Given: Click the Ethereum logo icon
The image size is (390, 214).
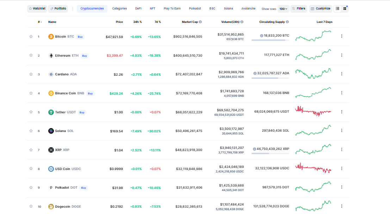Looking at the screenshot, I should pyautogui.click(x=51, y=56).
